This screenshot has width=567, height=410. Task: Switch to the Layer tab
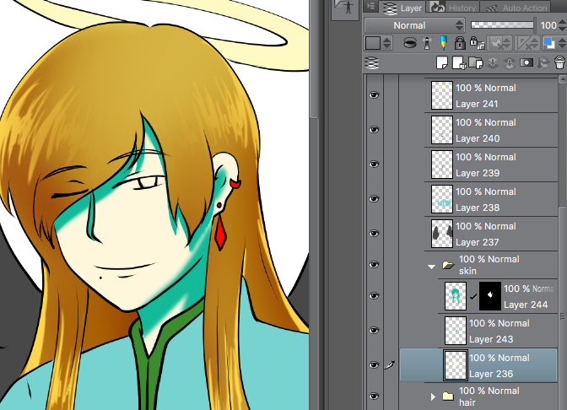403,8
